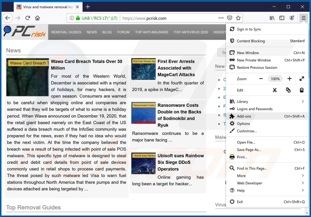Open the Firefox account avatar icon
Viewport: 311px width, 217px height.
292,18
